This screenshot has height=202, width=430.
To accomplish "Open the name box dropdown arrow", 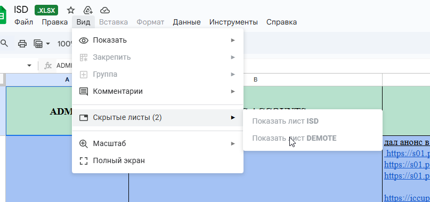I will pyautogui.click(x=29, y=66).
